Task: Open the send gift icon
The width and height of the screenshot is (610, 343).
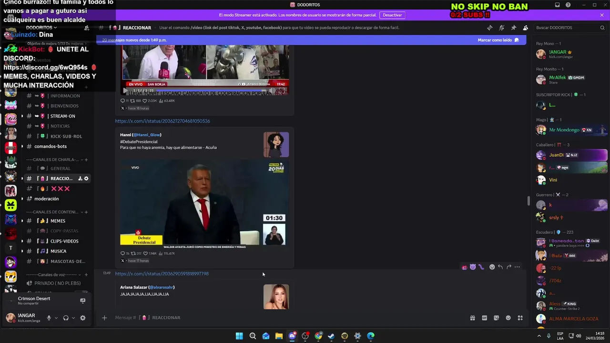Action: (472, 318)
